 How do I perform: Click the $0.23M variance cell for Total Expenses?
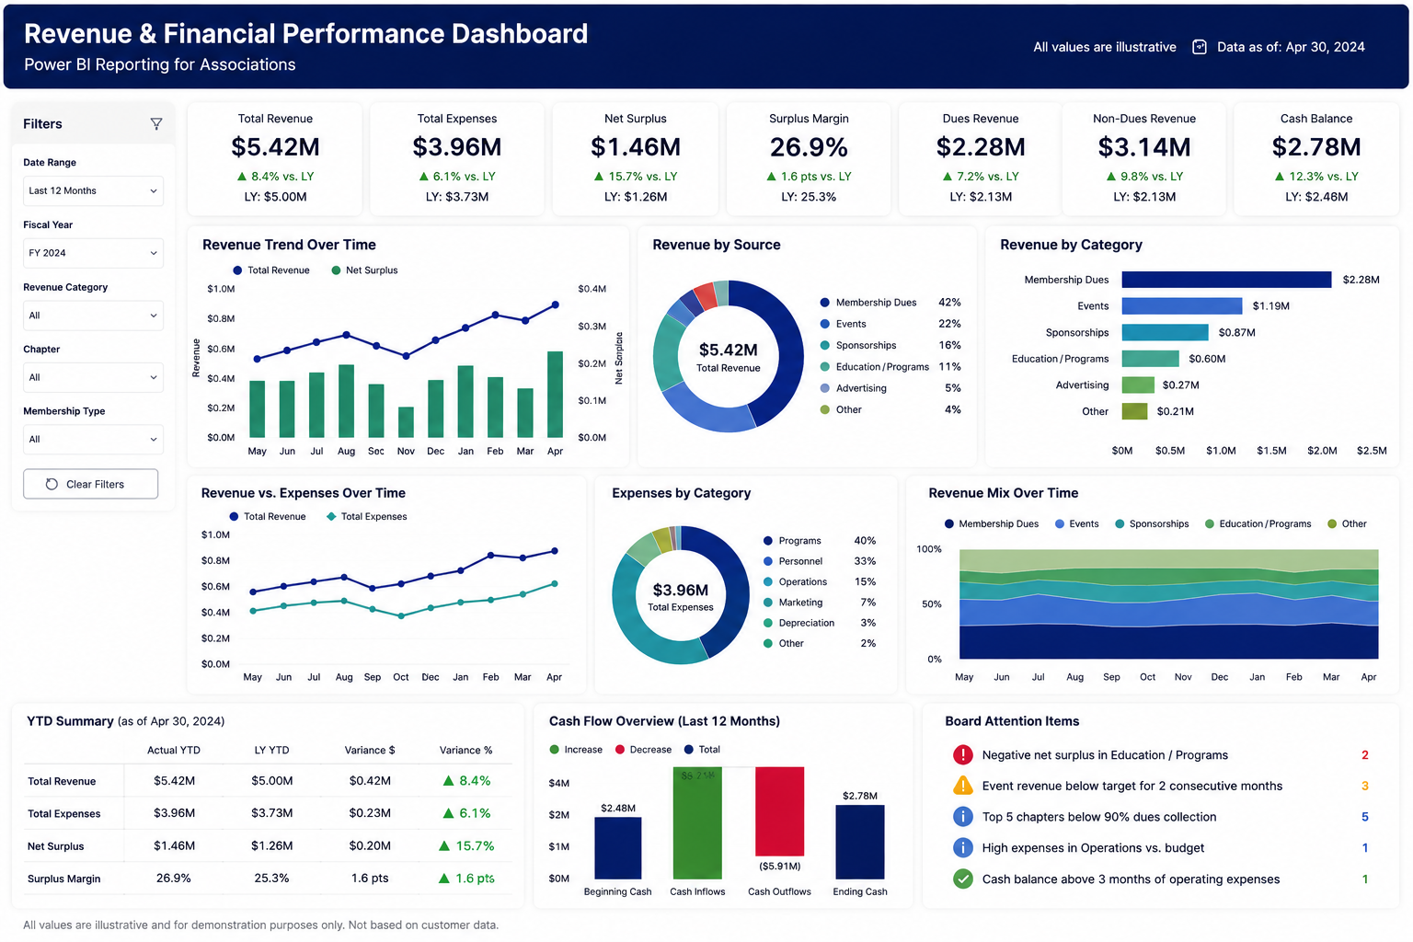click(370, 813)
